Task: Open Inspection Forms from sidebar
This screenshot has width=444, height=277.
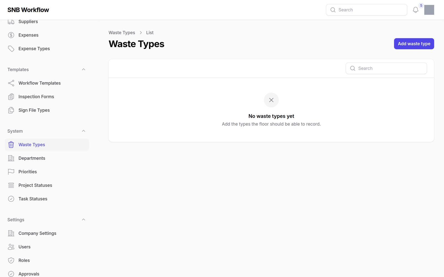Action: 47,97
